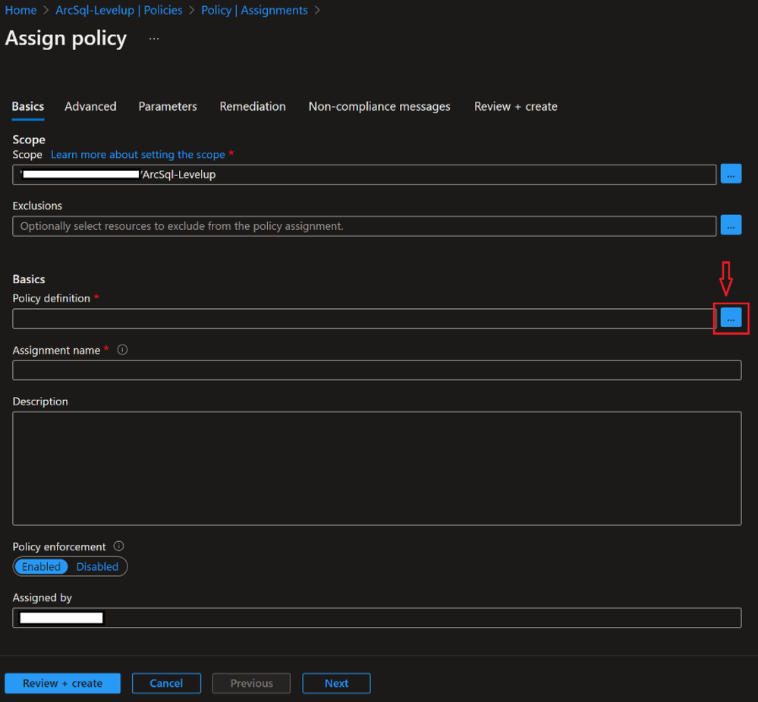Image resolution: width=758 pixels, height=702 pixels.
Task: Open the Policy definition picker ellipsis button
Action: tap(730, 319)
